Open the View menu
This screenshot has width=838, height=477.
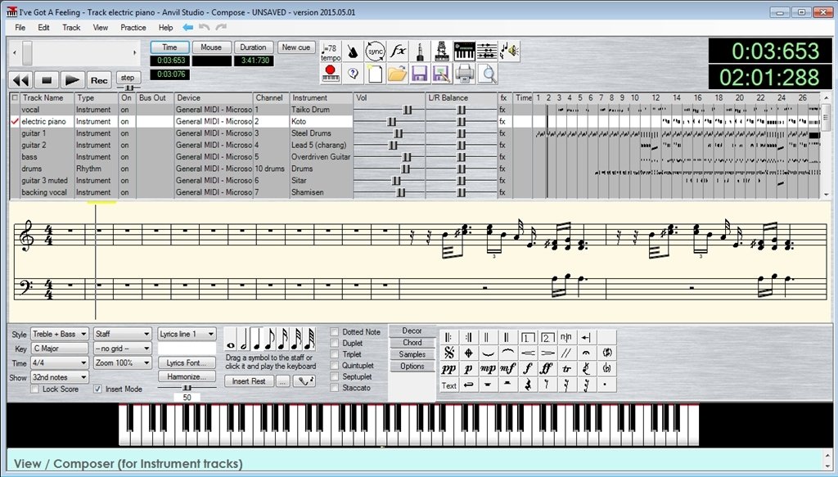click(101, 27)
